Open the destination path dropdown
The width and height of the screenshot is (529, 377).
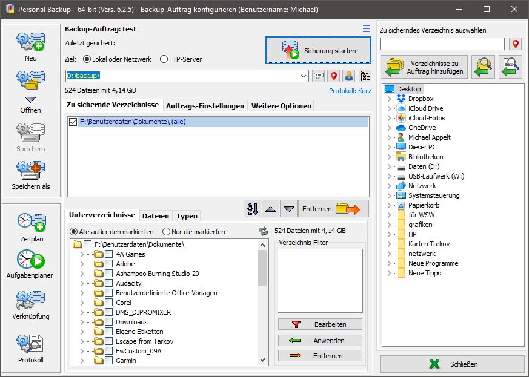coord(304,76)
